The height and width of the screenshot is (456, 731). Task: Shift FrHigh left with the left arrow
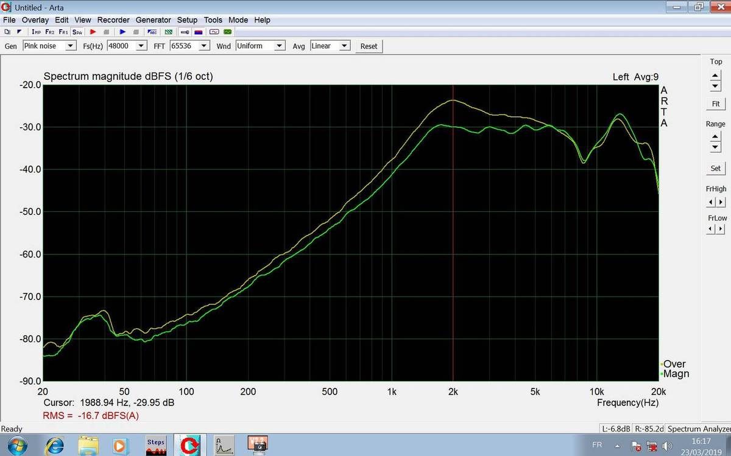(x=711, y=202)
